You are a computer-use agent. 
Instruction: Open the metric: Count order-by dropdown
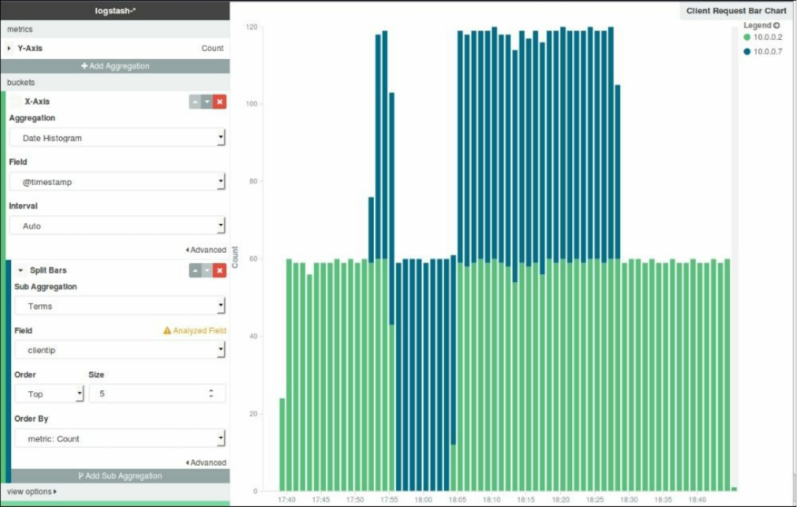point(120,438)
